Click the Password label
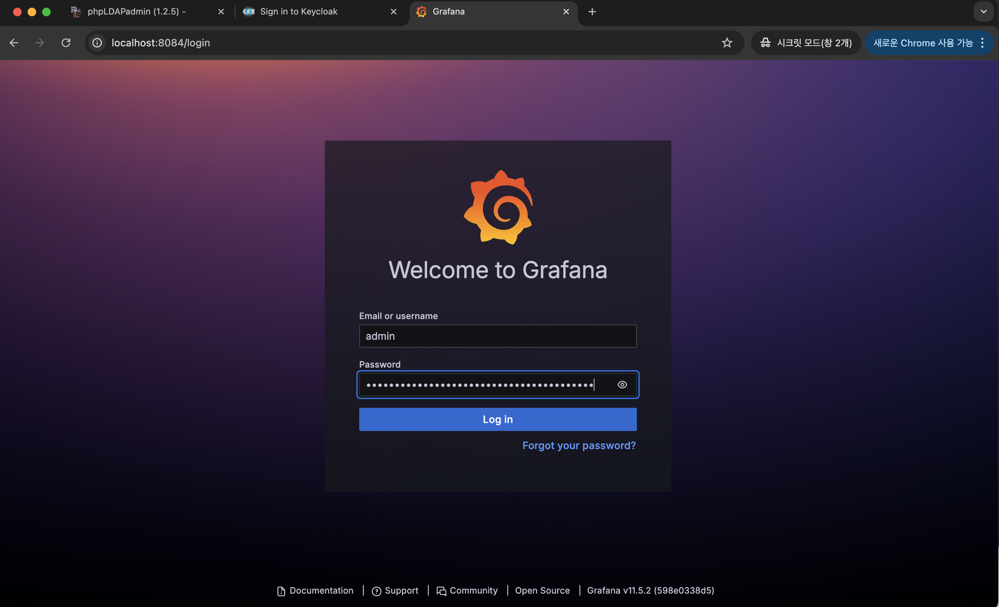999x607 pixels. click(380, 364)
